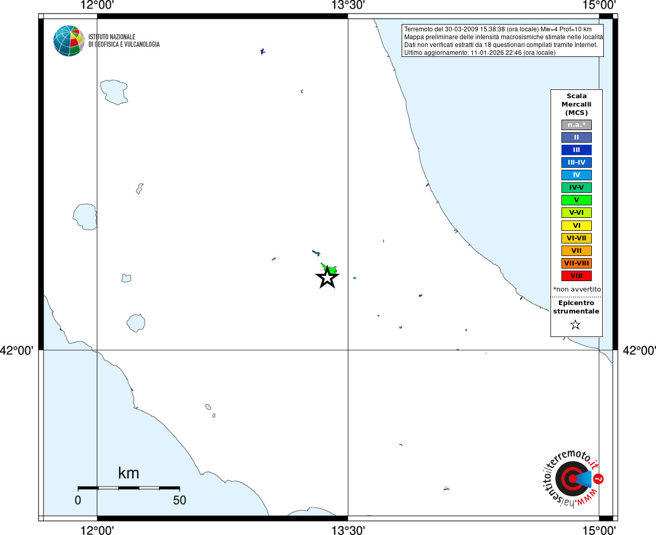The height and width of the screenshot is (535, 656).
Task: Select the IV-V legend swatch
Action: 577,188
